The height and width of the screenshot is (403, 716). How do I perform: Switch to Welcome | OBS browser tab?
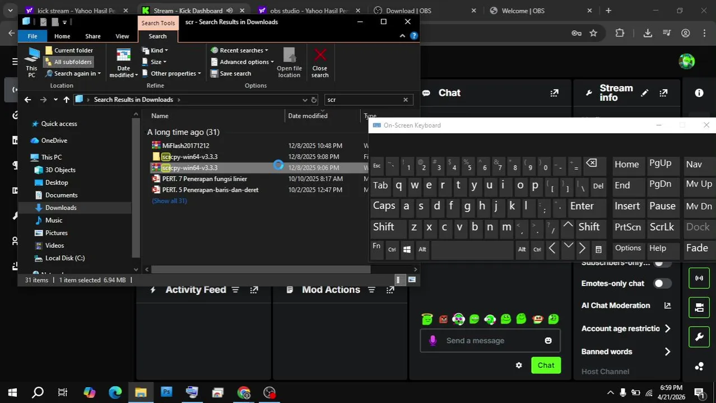click(x=540, y=11)
